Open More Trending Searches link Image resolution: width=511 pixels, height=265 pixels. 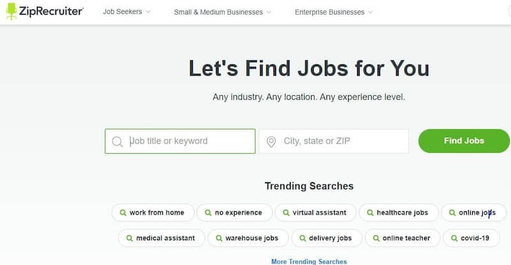(309, 261)
